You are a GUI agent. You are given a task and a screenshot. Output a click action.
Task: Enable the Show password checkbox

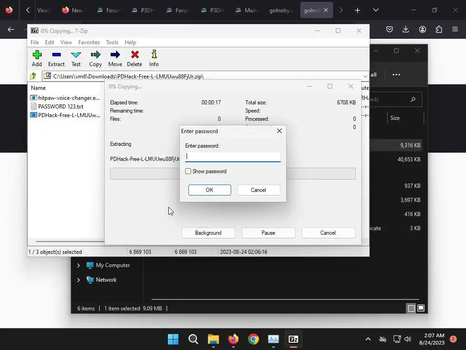click(x=188, y=171)
